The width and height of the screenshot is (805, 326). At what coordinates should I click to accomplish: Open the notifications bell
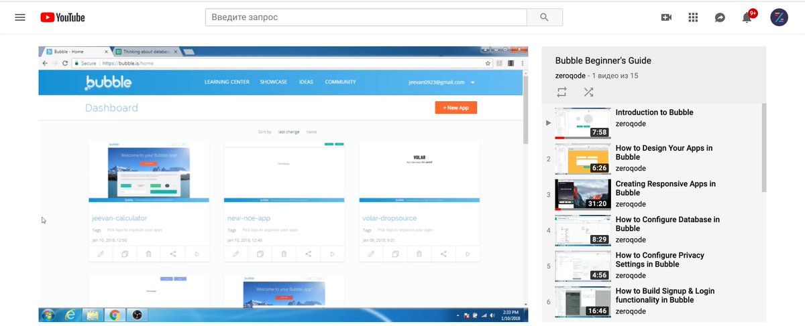pos(747,17)
